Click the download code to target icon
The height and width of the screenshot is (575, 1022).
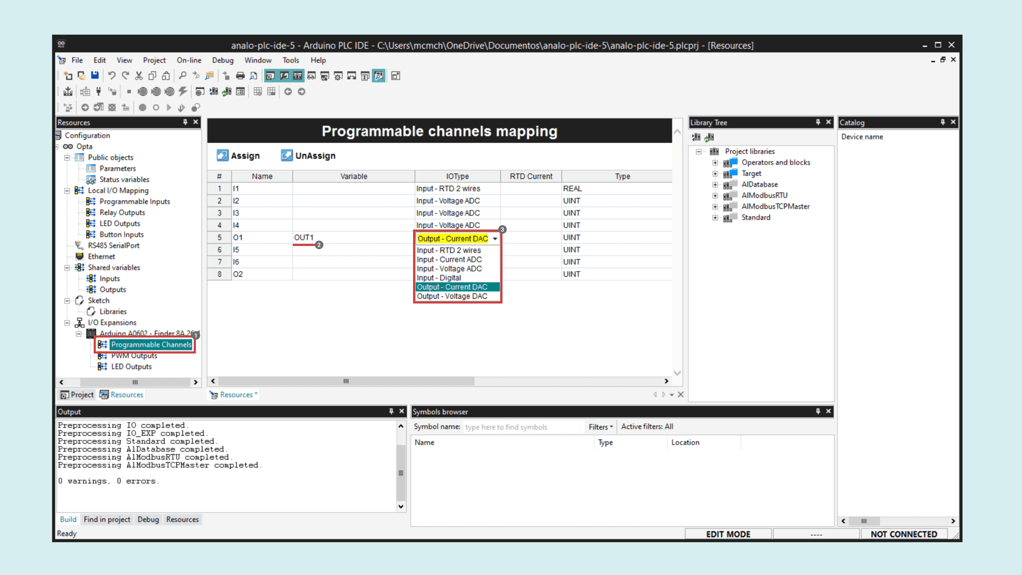tap(68, 92)
